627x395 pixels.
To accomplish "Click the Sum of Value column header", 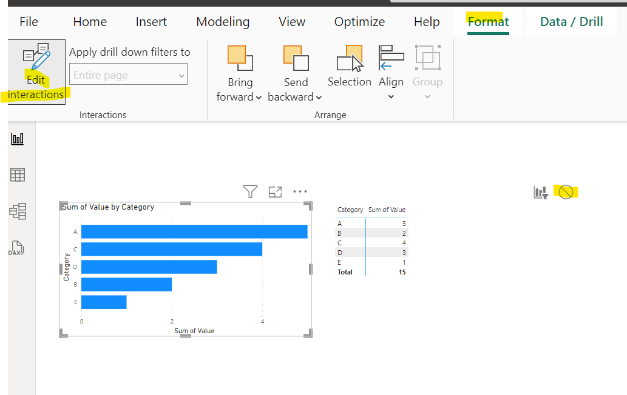I will (387, 210).
